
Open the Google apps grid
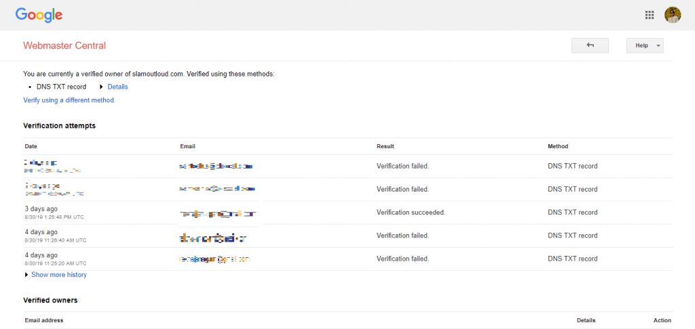649,15
